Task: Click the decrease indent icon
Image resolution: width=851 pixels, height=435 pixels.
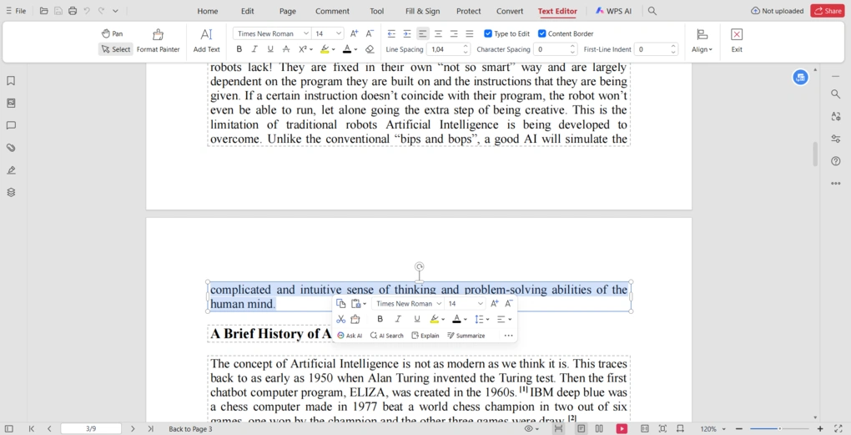Action: click(391, 33)
